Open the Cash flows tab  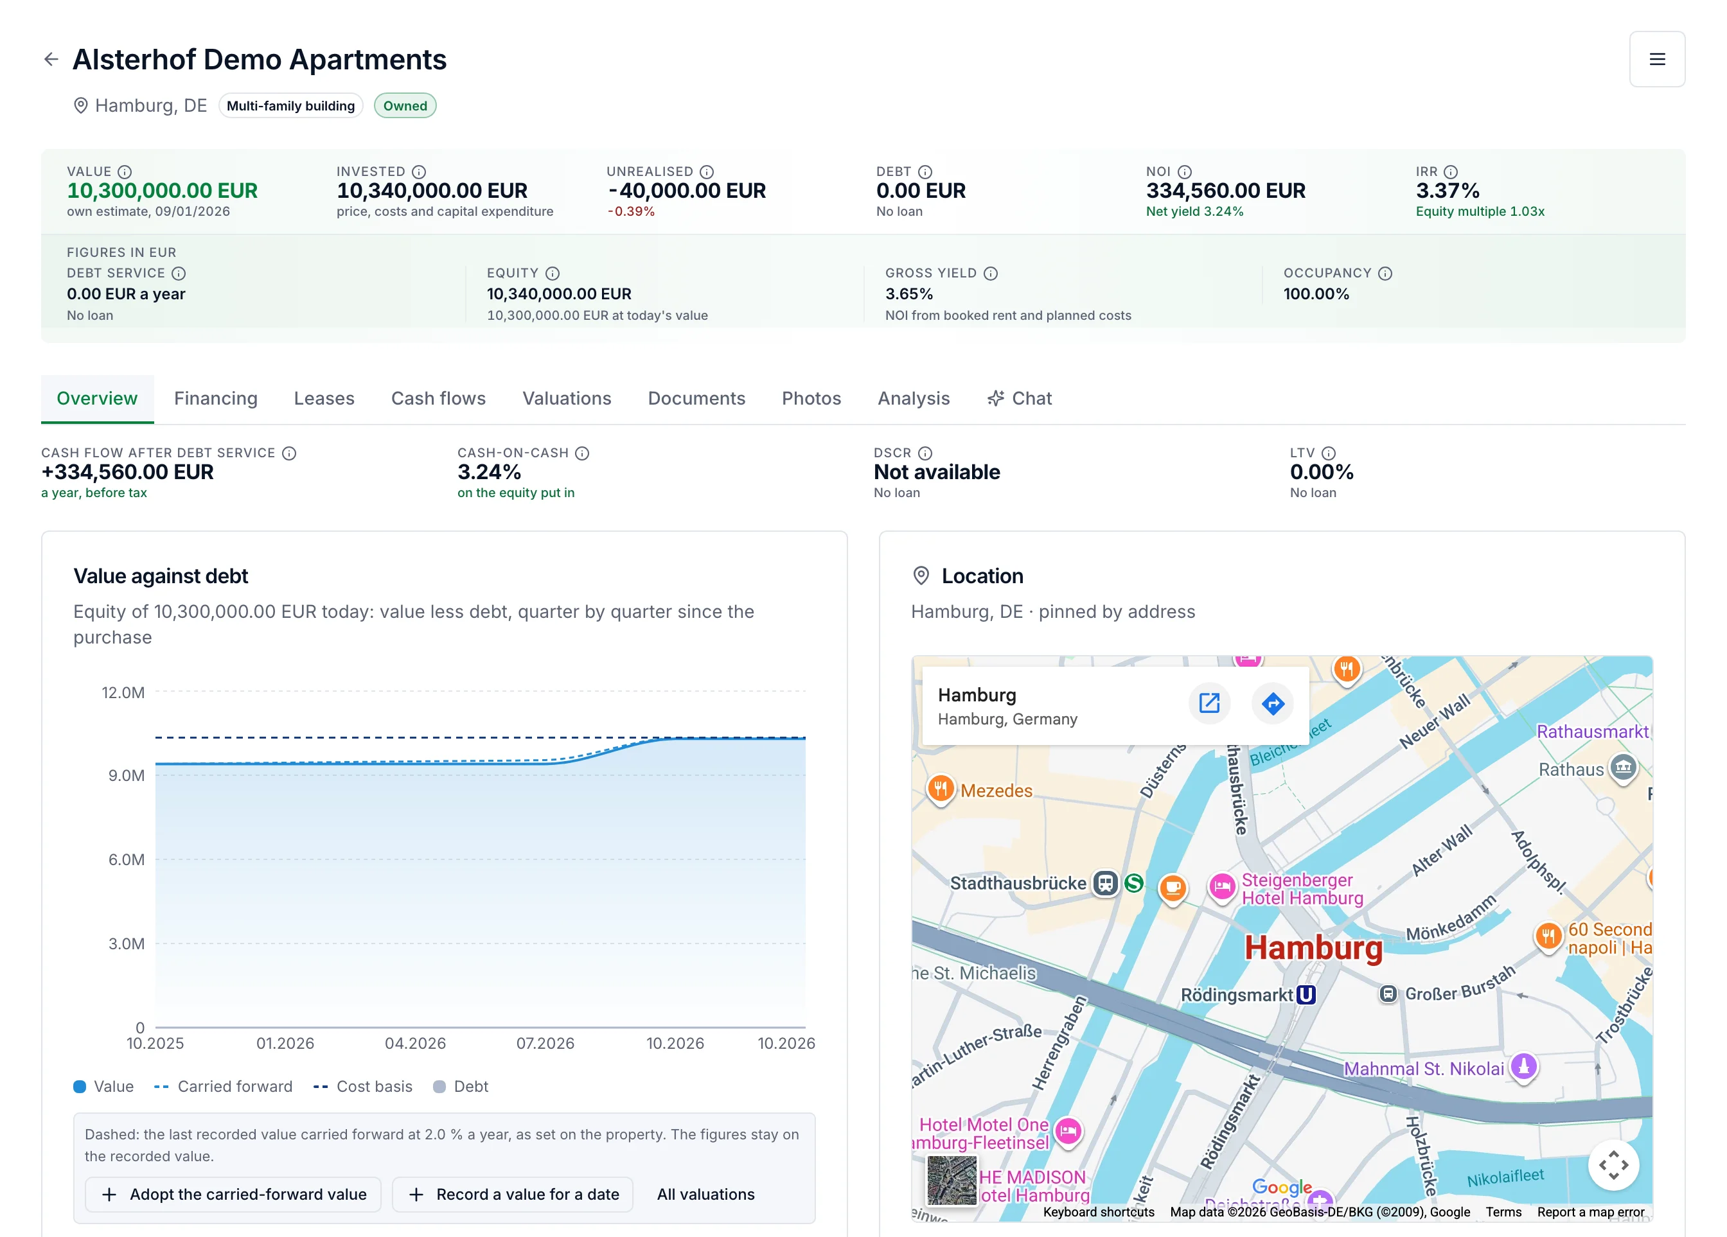click(439, 399)
